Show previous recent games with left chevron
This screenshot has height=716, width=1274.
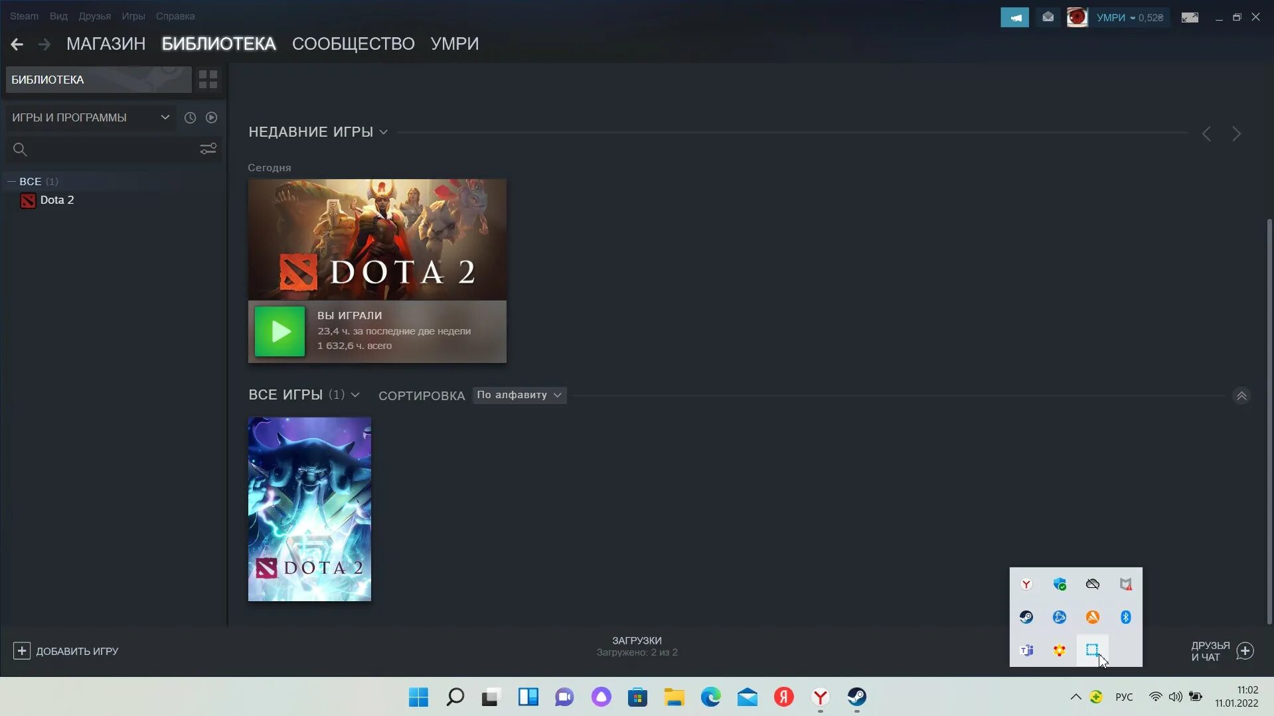pos(1206,134)
